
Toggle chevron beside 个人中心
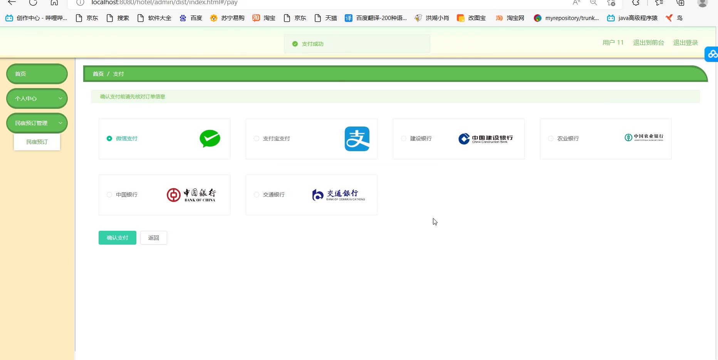pos(60,98)
